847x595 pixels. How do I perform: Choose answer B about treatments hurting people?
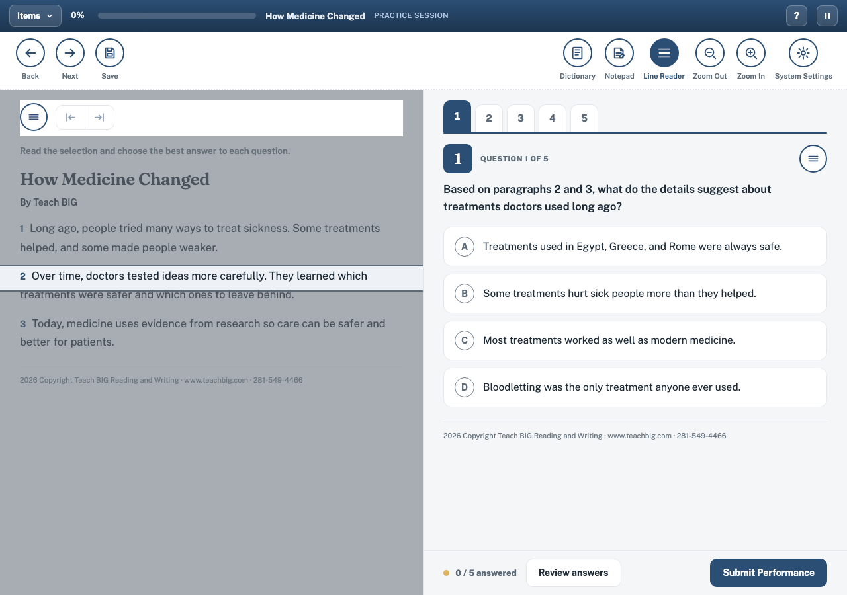click(x=635, y=294)
